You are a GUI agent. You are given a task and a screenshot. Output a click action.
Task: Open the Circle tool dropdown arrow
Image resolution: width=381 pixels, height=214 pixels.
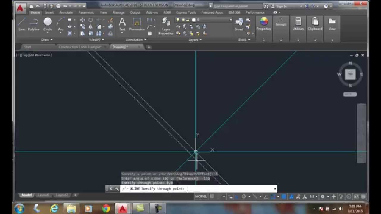click(x=48, y=33)
